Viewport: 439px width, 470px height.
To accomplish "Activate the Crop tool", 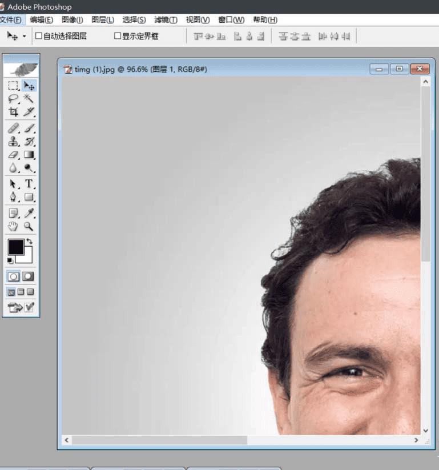I will tap(13, 113).
